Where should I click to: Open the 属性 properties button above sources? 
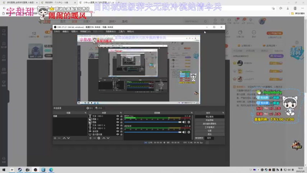click(90, 108)
